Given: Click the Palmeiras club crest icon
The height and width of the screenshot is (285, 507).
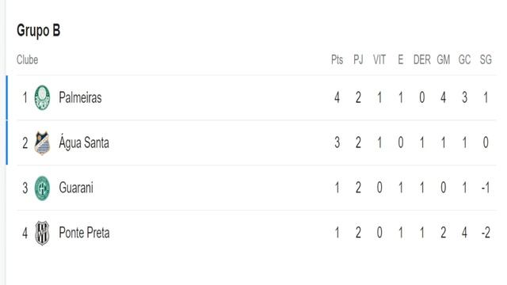Looking at the screenshot, I should click(x=42, y=97).
